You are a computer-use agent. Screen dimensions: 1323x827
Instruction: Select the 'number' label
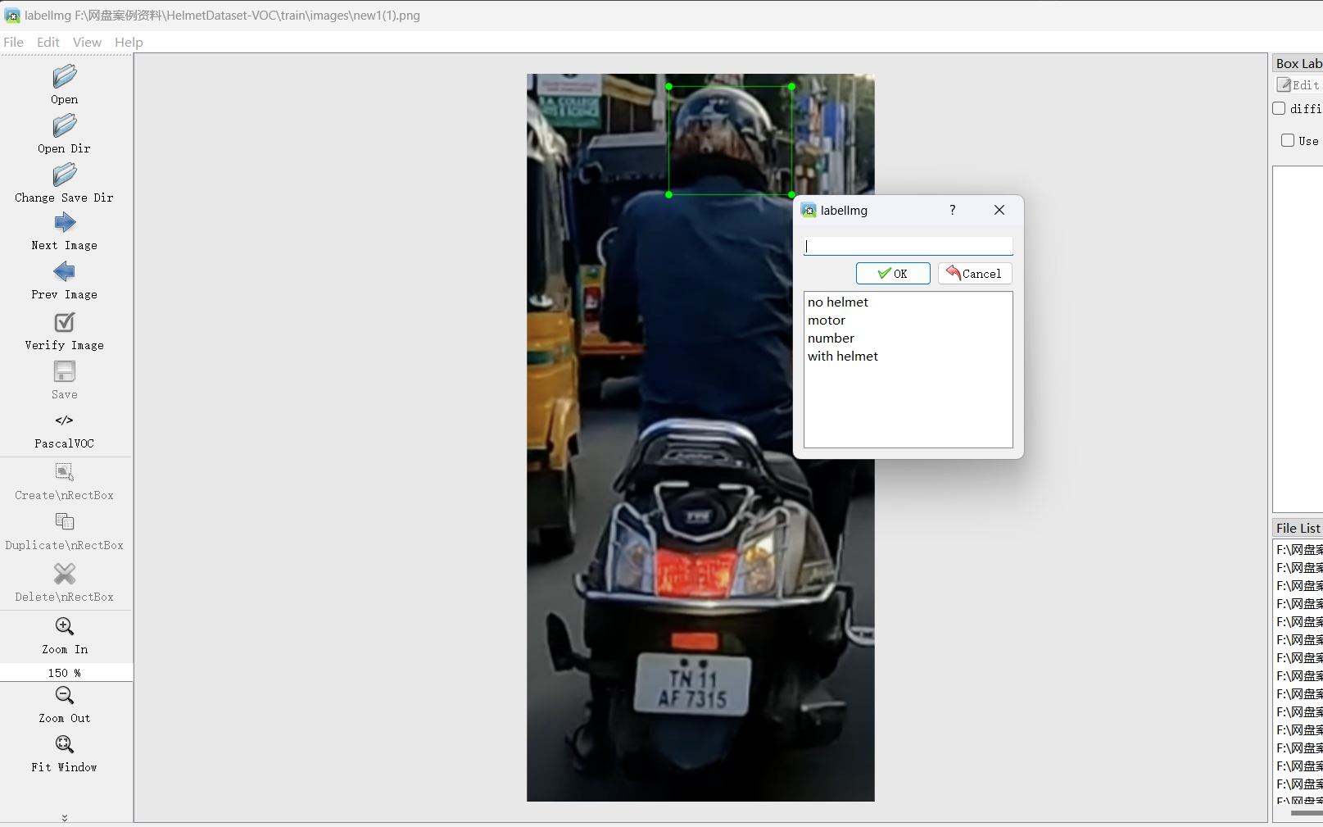click(x=831, y=339)
